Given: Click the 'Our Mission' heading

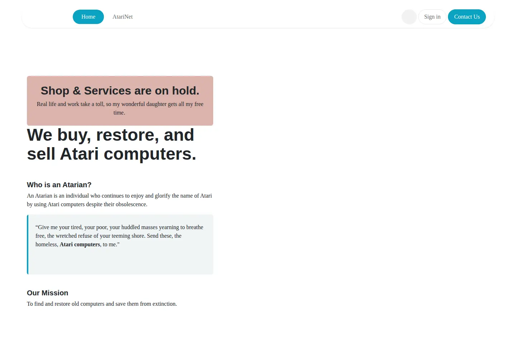Looking at the screenshot, I should click(48, 293).
